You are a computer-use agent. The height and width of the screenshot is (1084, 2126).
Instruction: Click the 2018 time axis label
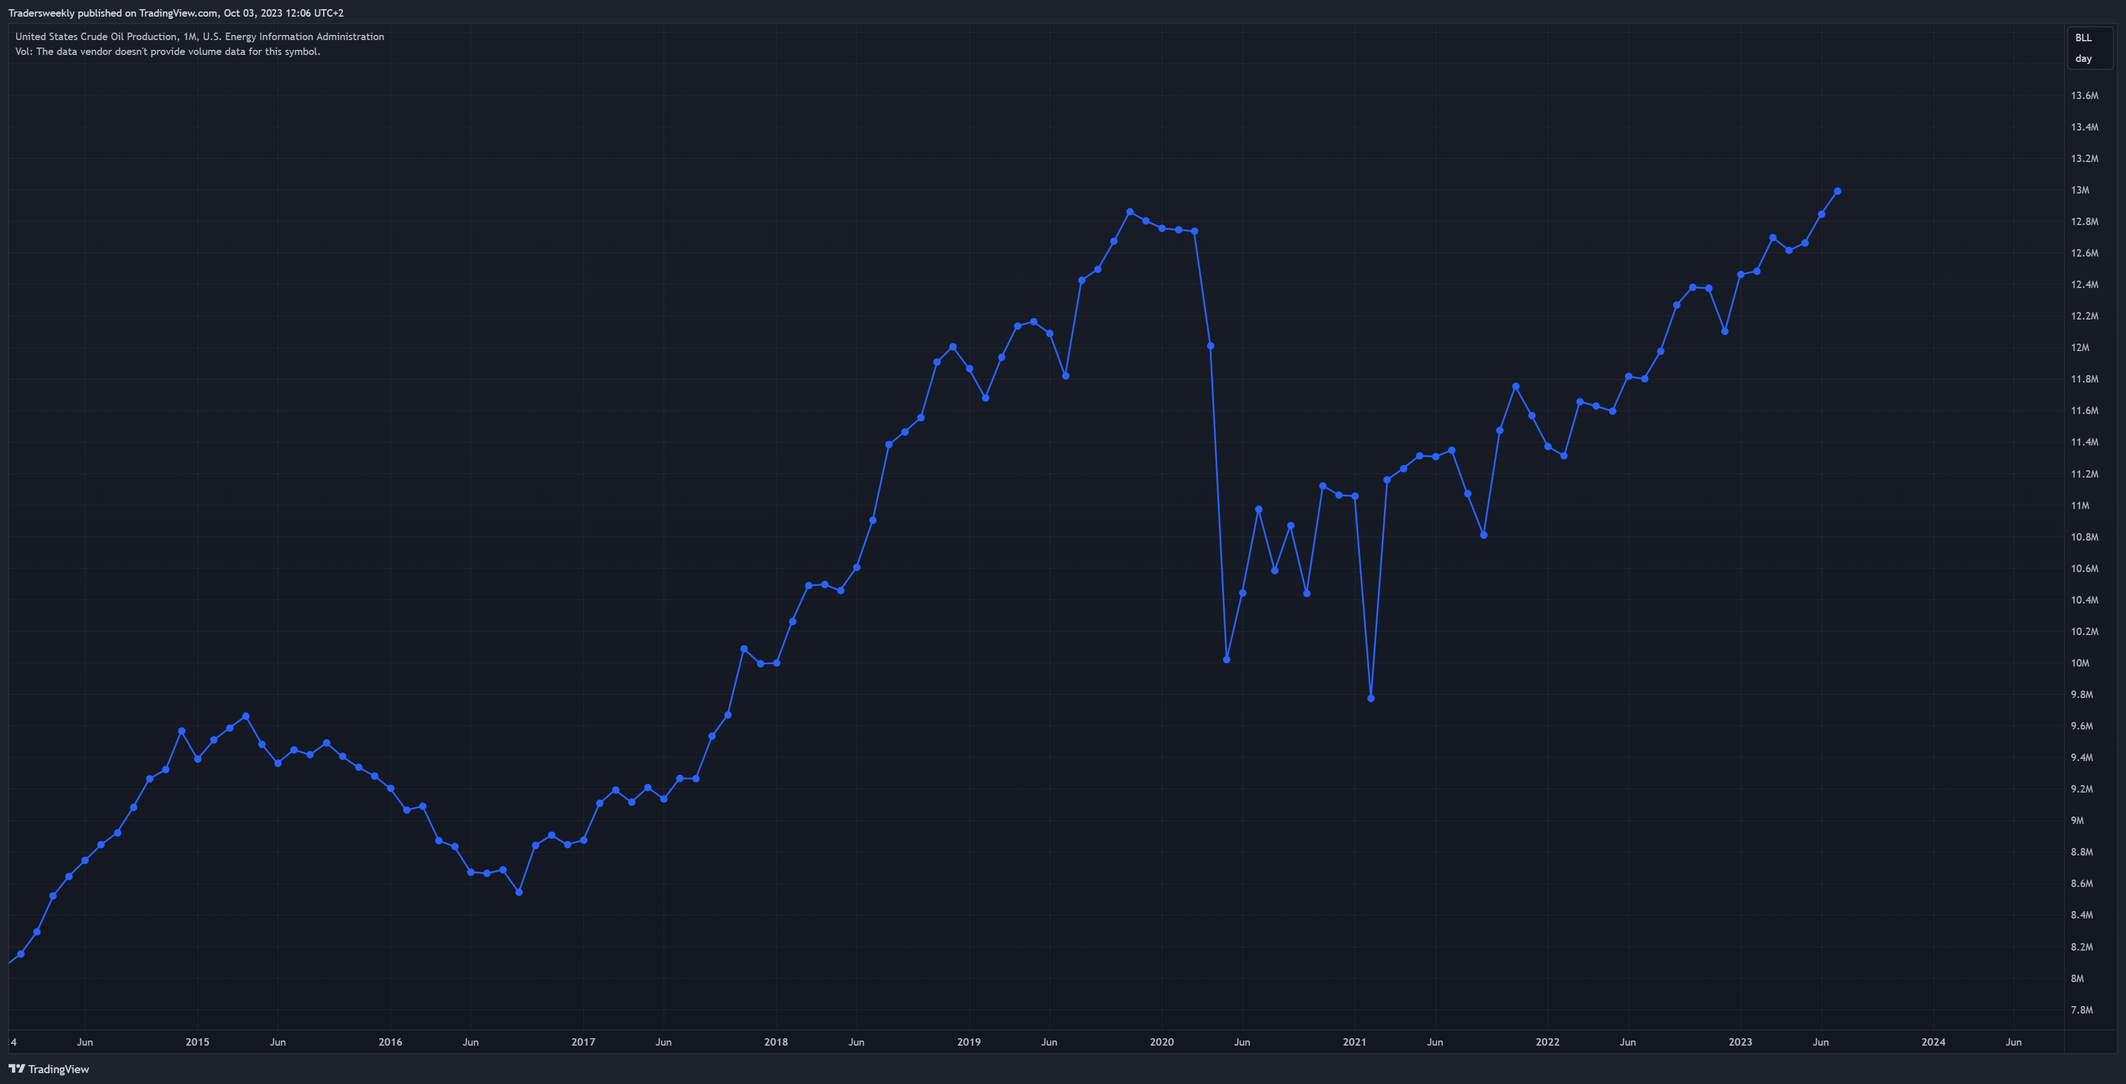pyautogui.click(x=776, y=1042)
